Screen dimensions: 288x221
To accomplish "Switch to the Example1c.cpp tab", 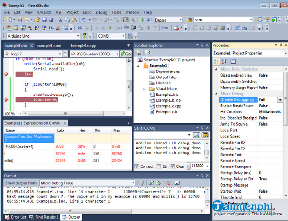I will (x=82, y=46).
